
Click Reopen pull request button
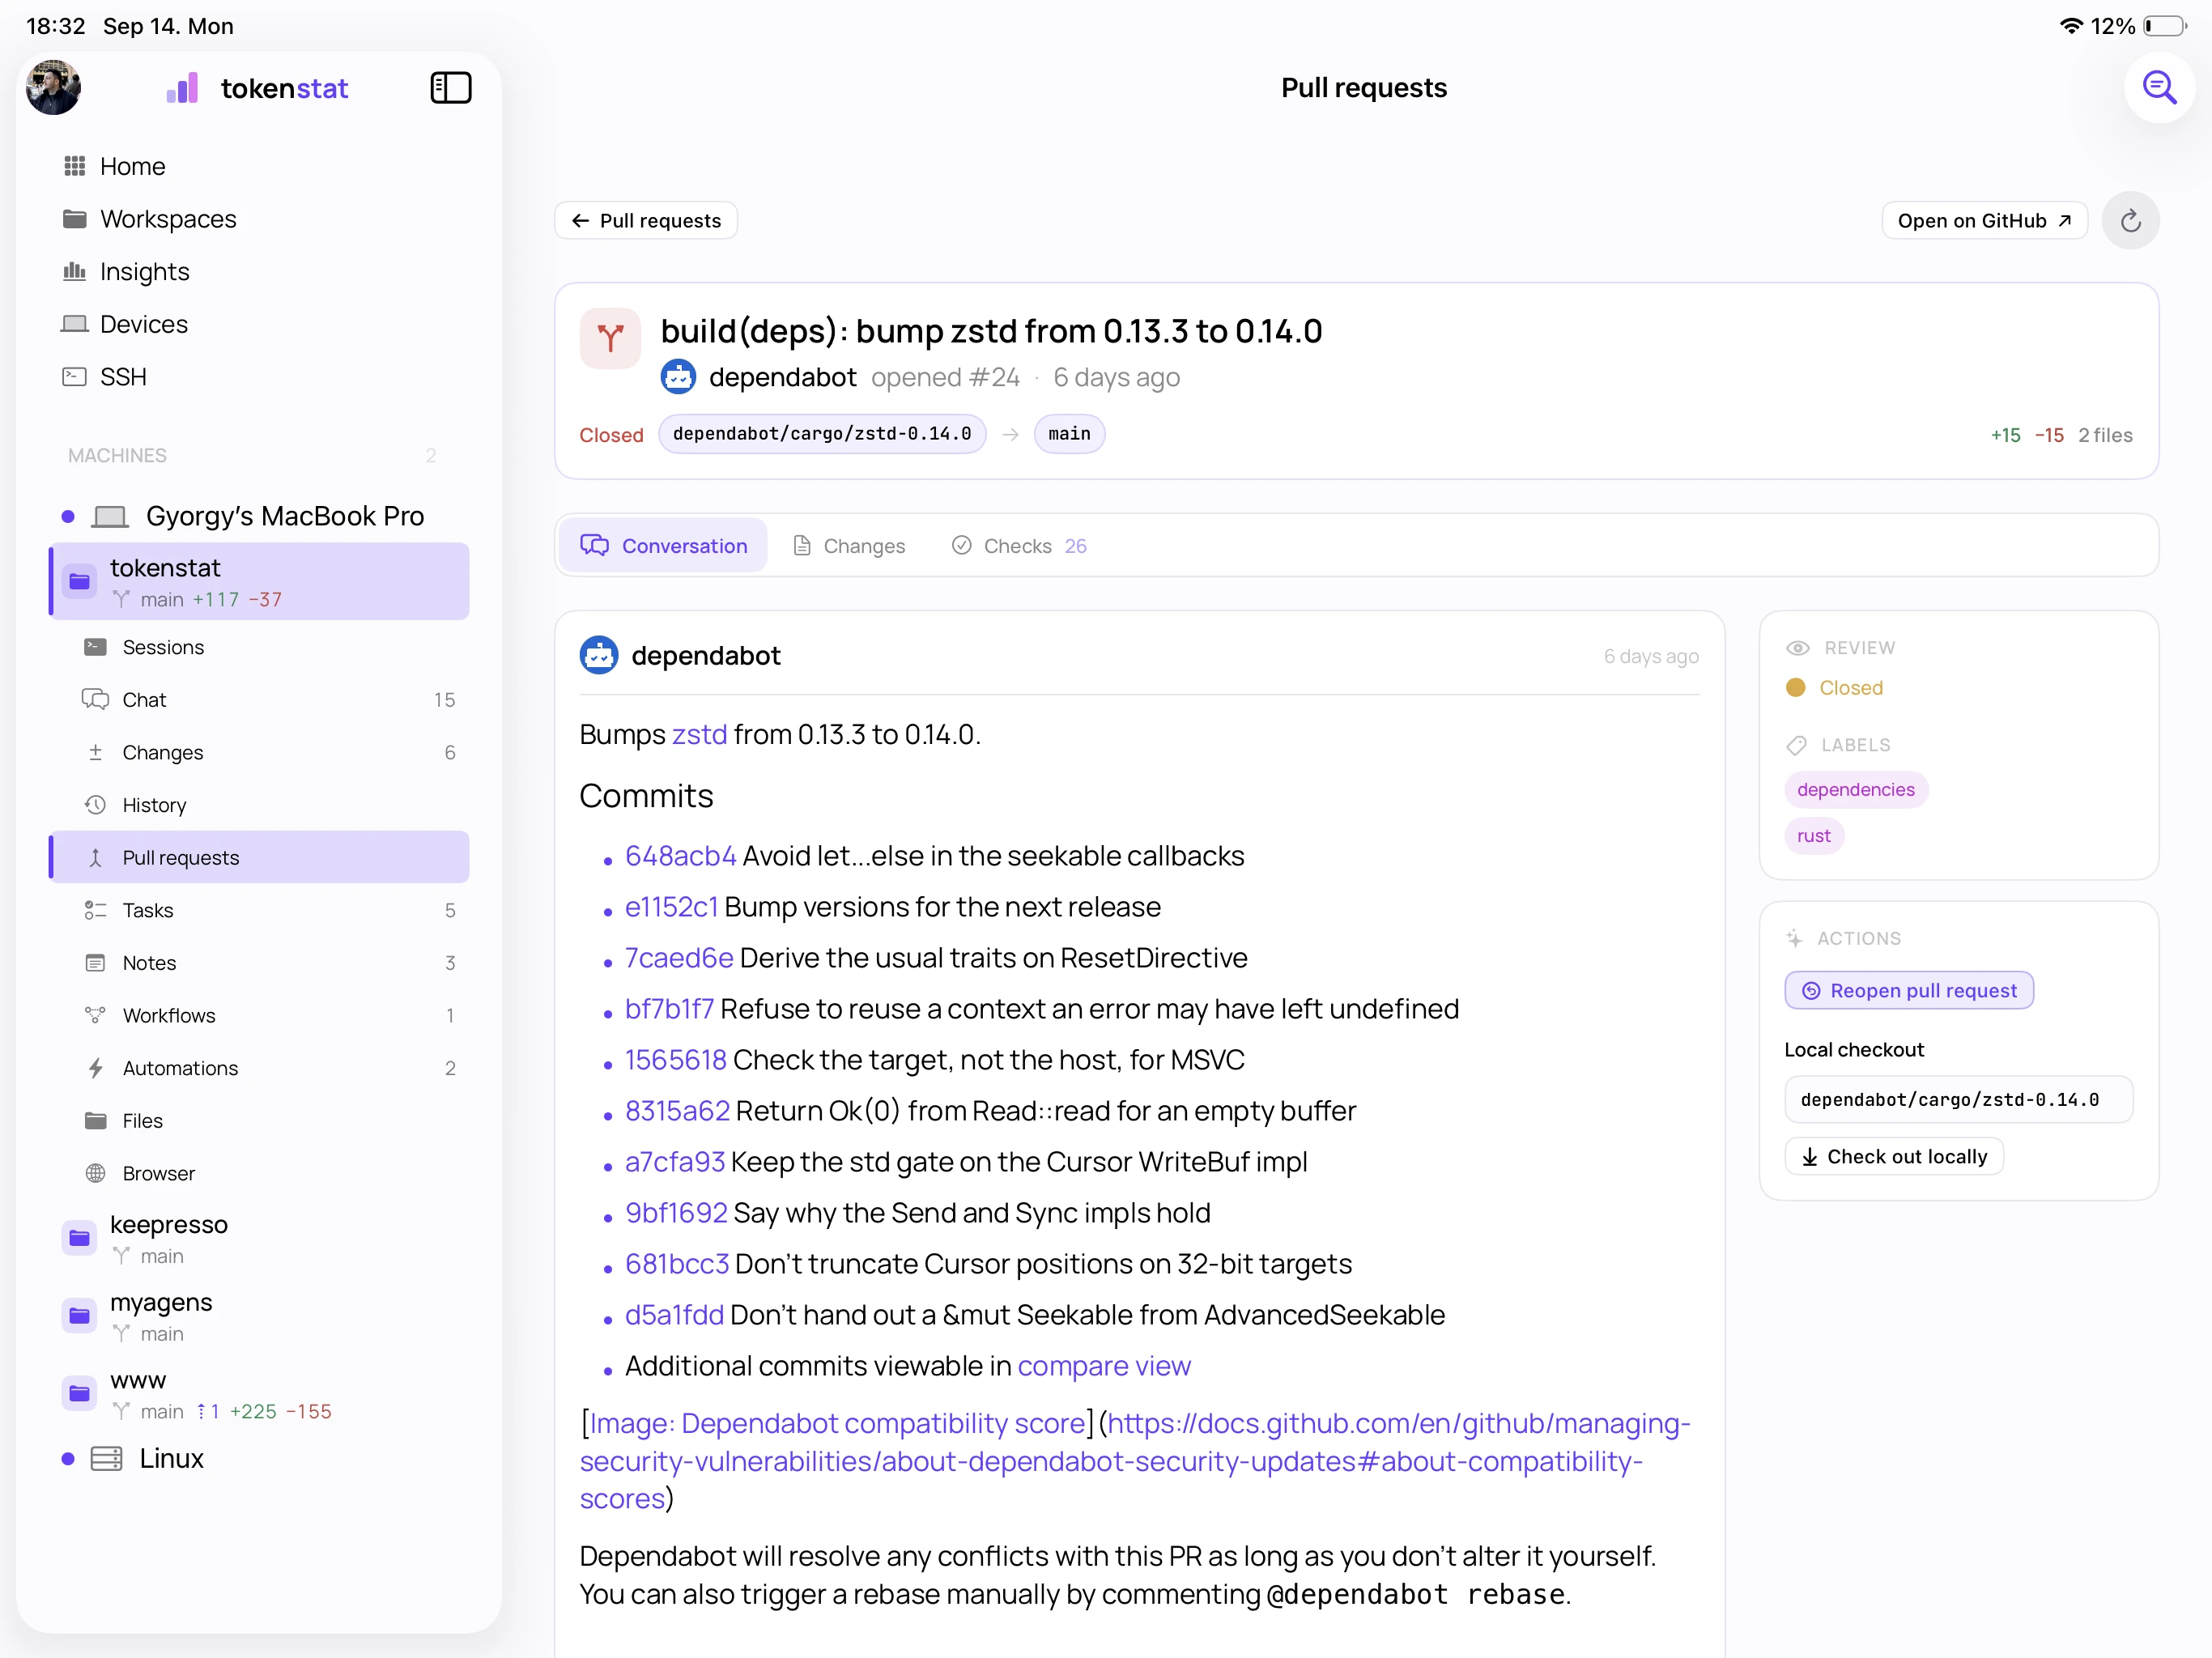pyautogui.click(x=1908, y=990)
